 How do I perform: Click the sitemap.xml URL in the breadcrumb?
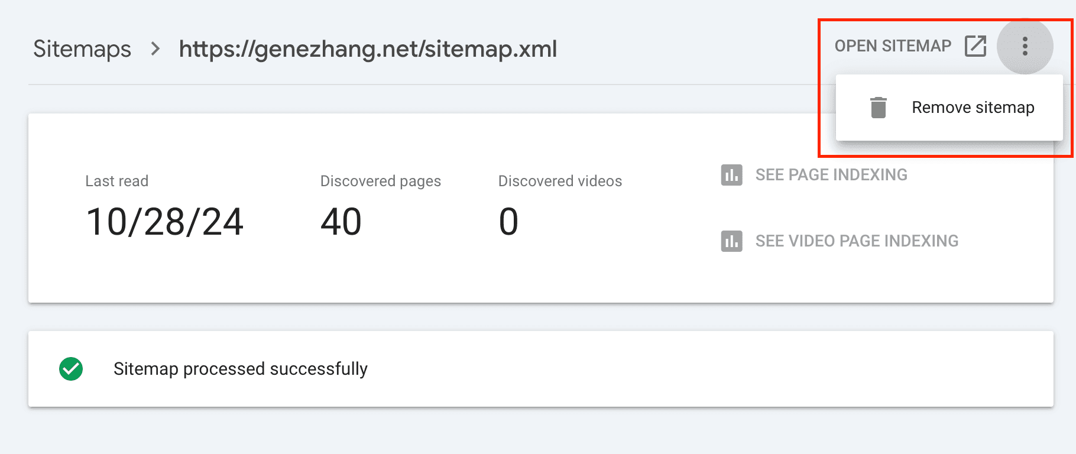(368, 48)
